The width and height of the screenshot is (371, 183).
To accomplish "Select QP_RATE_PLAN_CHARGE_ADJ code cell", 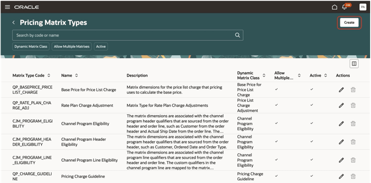I will tap(32, 105).
